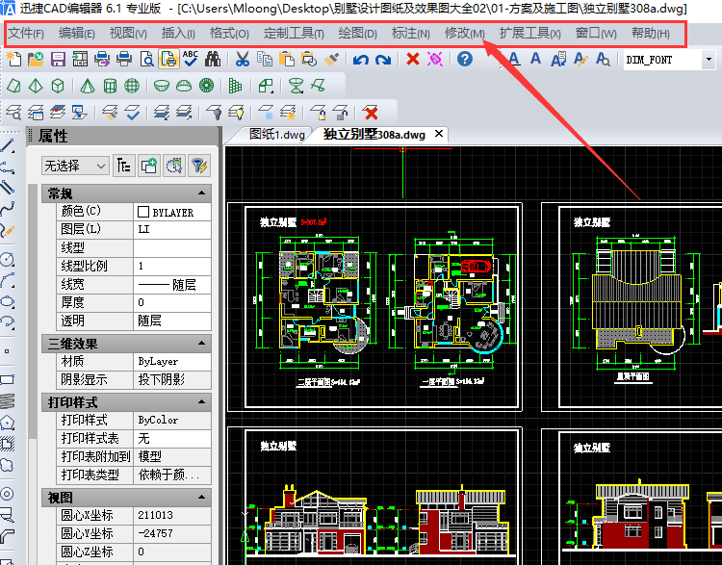Click the layer on lightbulb icon
Viewport: 722px width, 565px height.
point(236,113)
